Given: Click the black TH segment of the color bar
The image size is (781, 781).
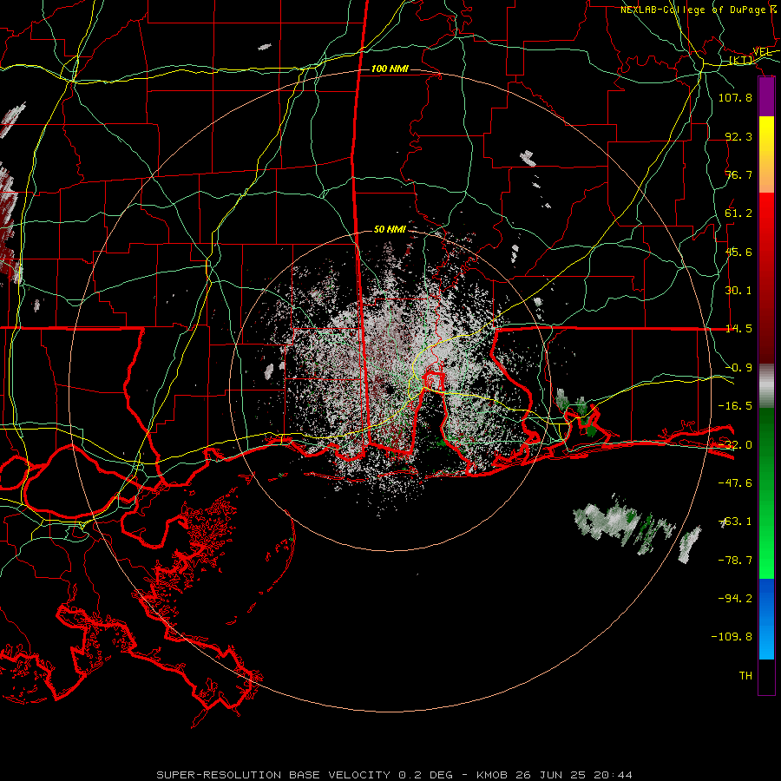Looking at the screenshot, I should (766, 676).
